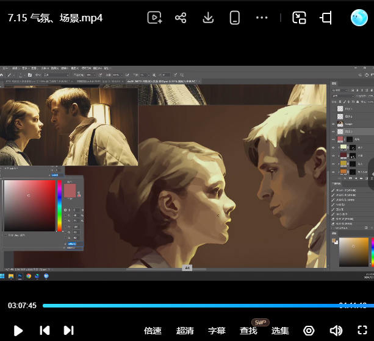Hide the dark red fill layer
Image resolution: width=374 pixels, height=341 pixels.
333,156
